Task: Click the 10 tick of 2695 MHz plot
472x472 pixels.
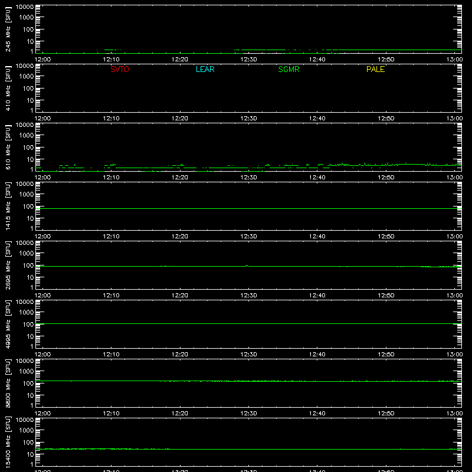Action: pos(30,277)
